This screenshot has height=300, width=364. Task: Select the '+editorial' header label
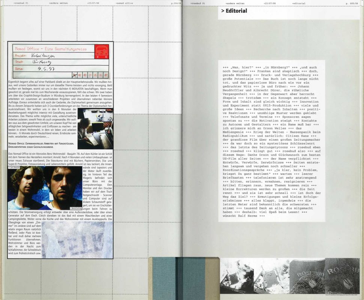pyautogui.click(x=298, y=3)
